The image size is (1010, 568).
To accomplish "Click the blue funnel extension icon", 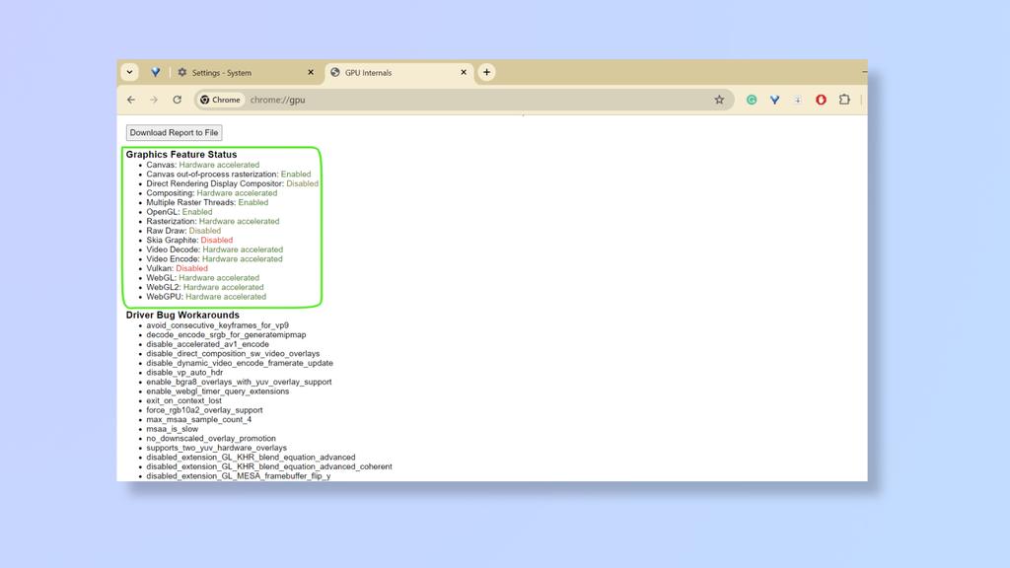I will (774, 100).
